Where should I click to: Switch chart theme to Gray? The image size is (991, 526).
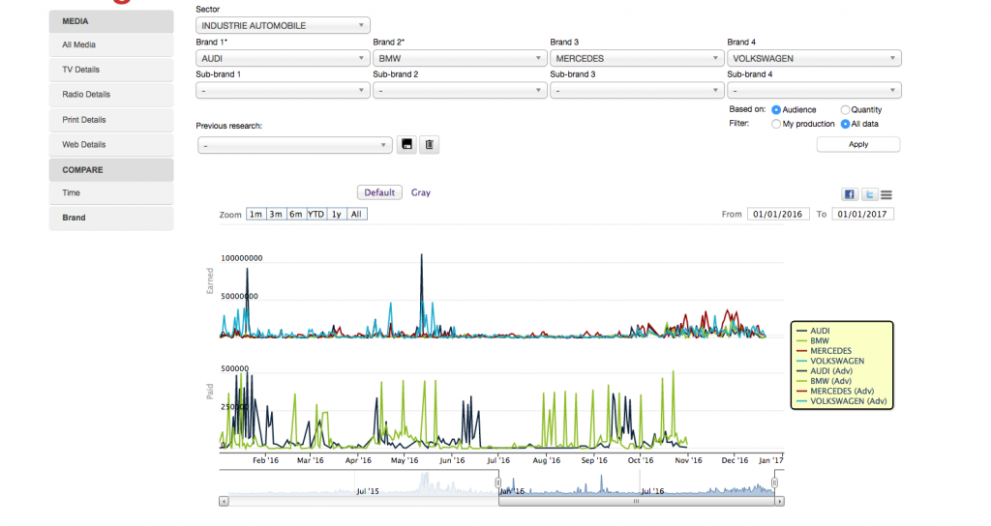[x=421, y=192]
